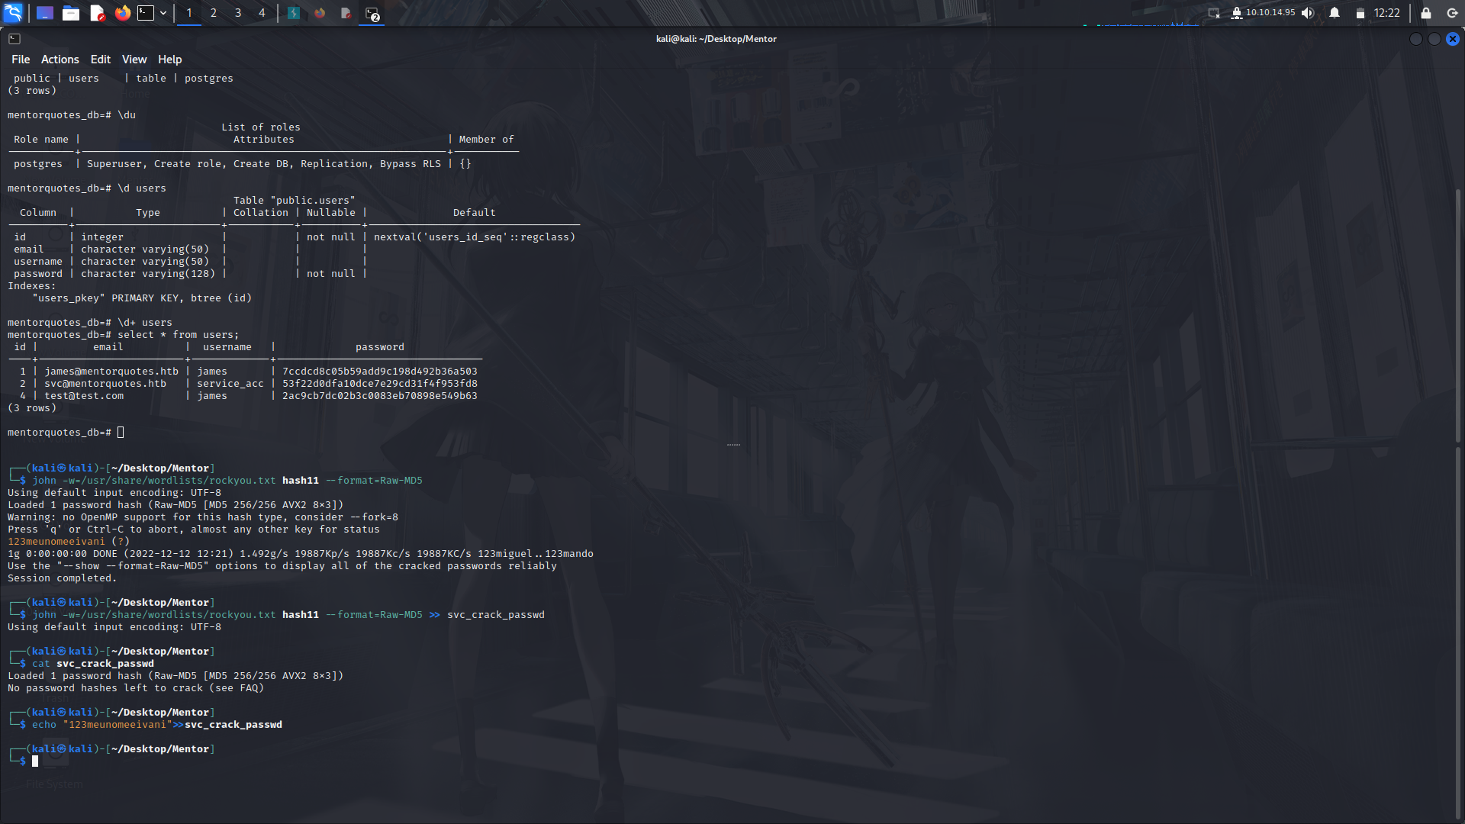Image resolution: width=1465 pixels, height=824 pixels.
Task: Launch the Mousepad text editor launcher
Action: 97,13
